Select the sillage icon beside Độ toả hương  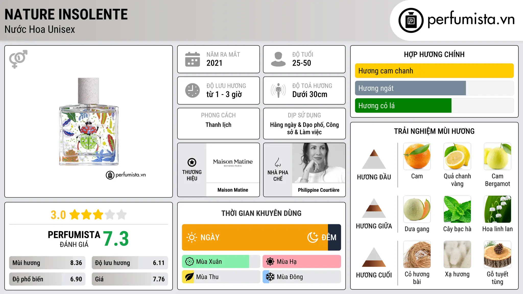tap(278, 90)
